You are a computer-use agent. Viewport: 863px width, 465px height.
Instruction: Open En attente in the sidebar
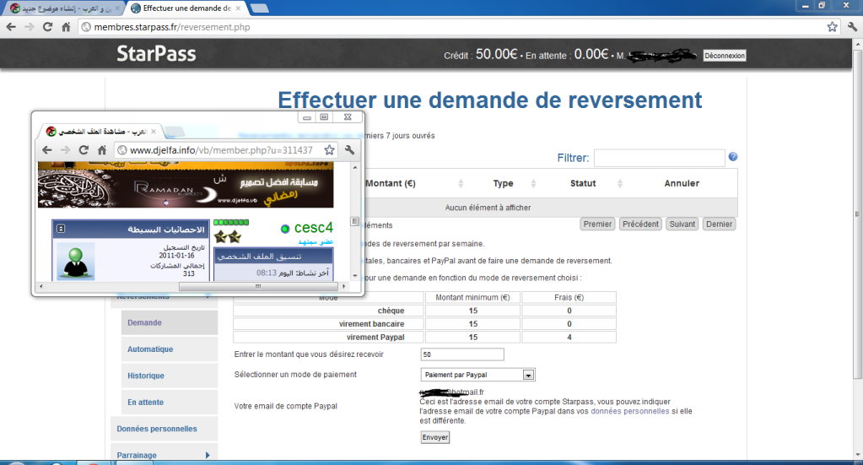(x=170, y=403)
